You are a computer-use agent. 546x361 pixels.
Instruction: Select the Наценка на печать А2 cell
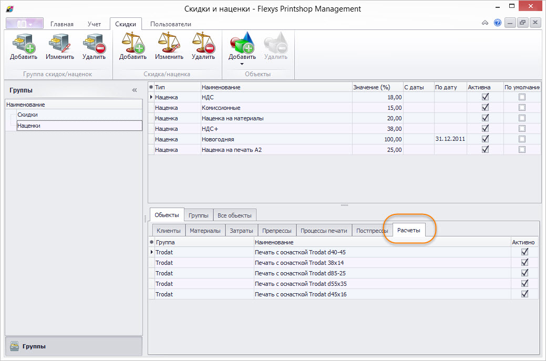276,149
